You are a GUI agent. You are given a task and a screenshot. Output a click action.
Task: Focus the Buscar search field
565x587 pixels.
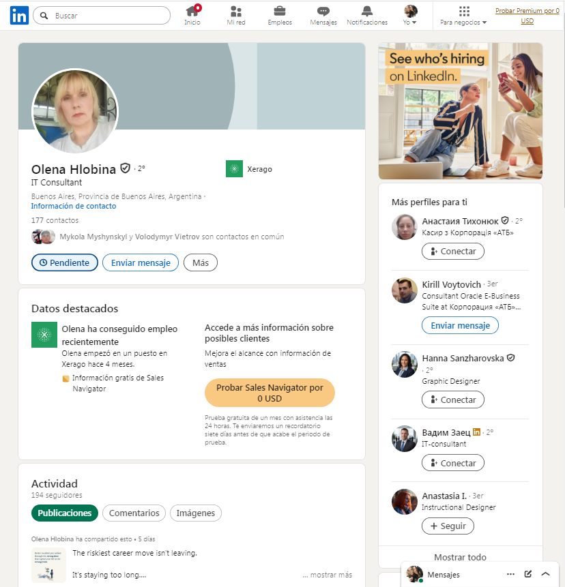coord(102,16)
